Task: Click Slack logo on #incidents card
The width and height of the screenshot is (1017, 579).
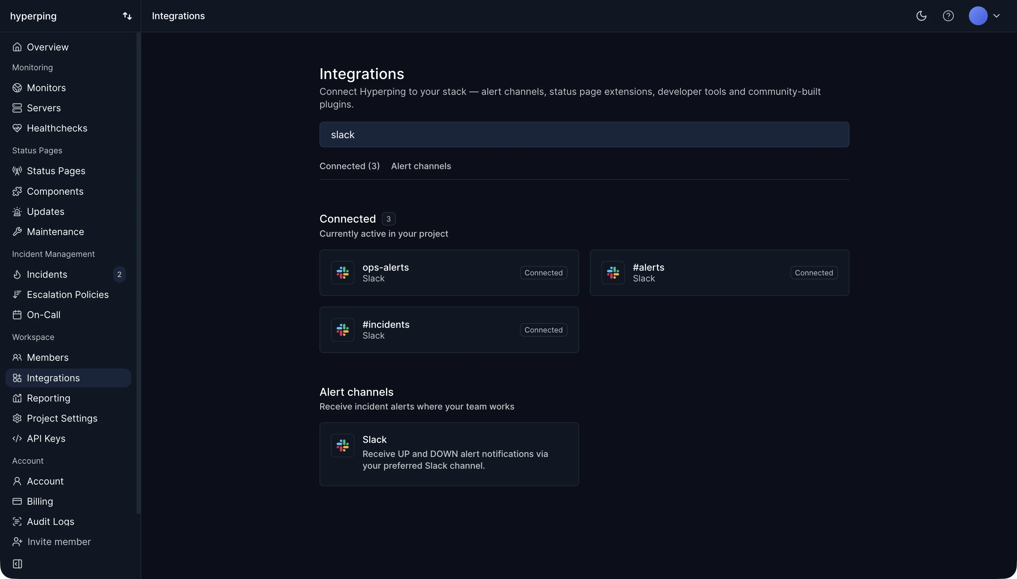Action: click(x=342, y=330)
